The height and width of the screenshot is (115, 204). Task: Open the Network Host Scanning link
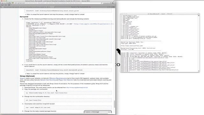click(48, 80)
